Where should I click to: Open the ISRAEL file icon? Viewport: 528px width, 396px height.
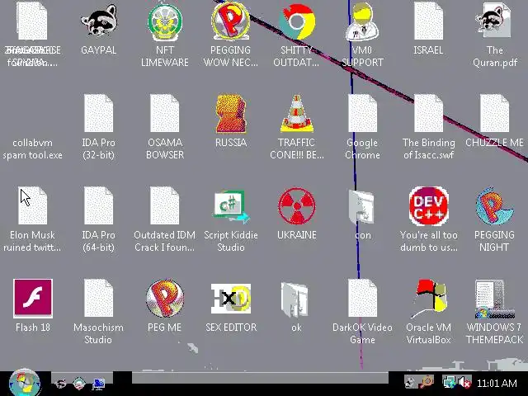point(428,21)
